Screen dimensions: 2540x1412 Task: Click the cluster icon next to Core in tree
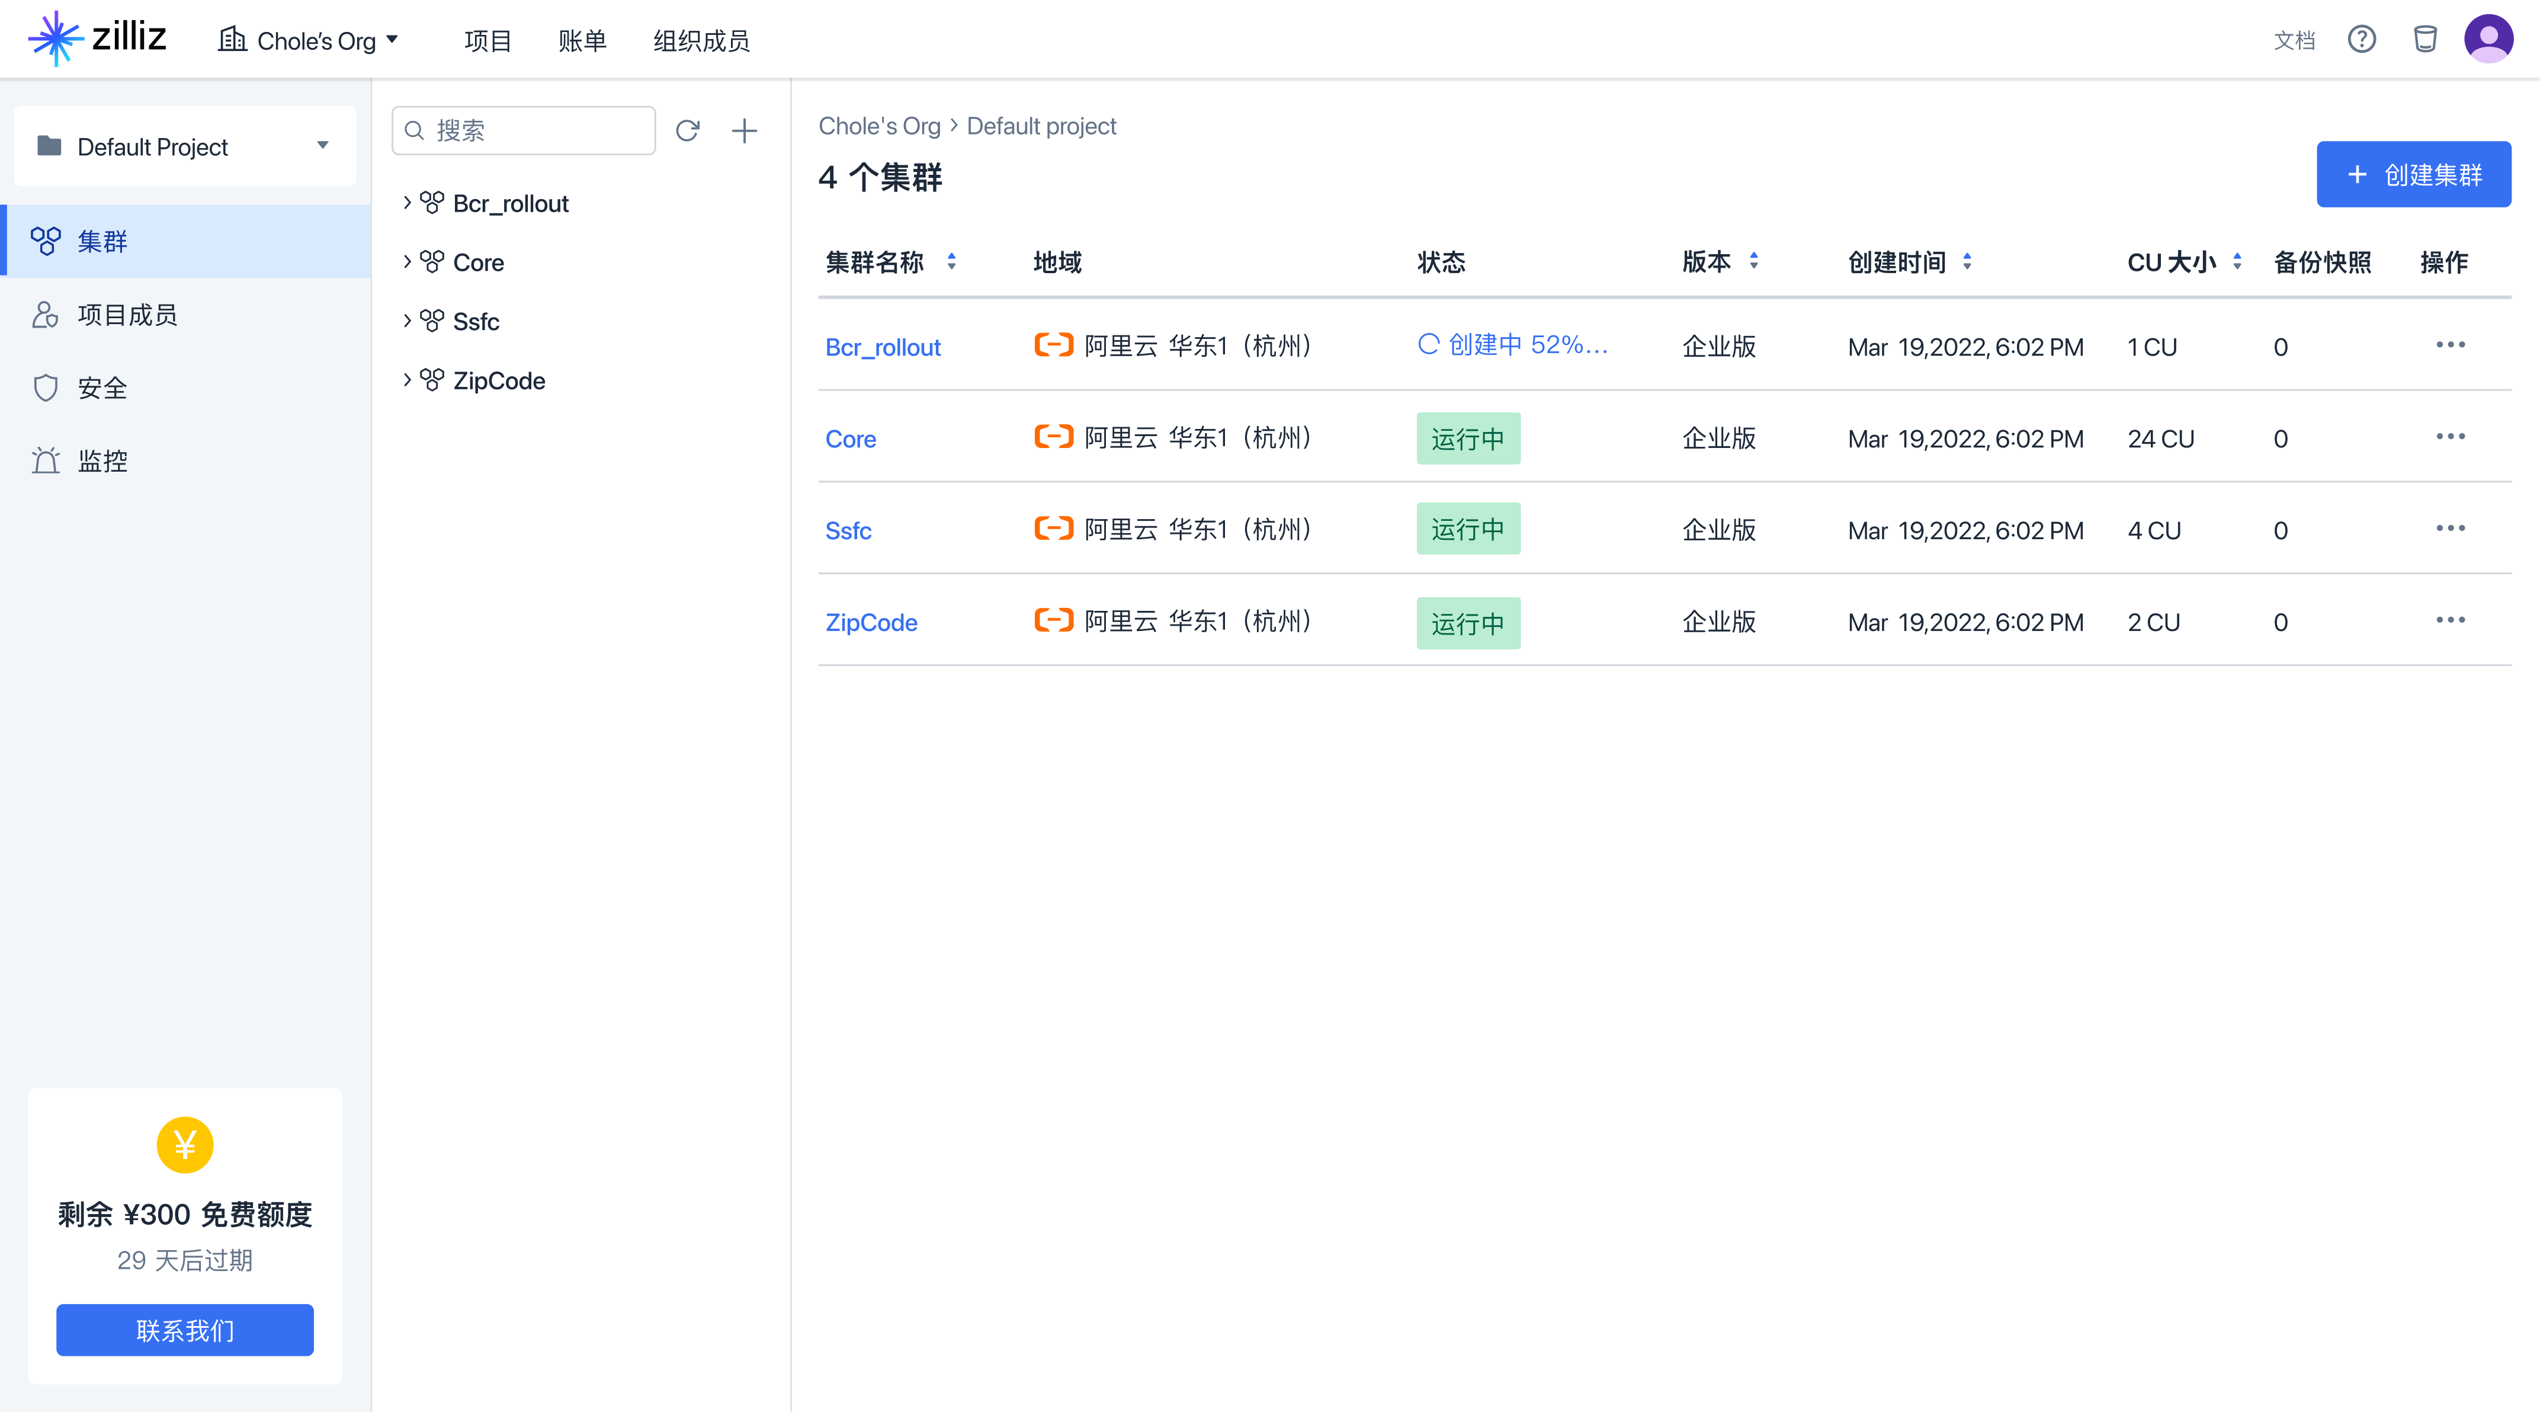[x=432, y=261]
